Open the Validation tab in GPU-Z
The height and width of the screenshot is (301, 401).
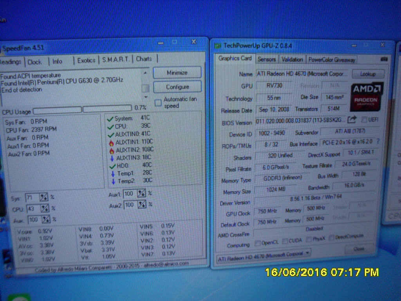pos(292,60)
